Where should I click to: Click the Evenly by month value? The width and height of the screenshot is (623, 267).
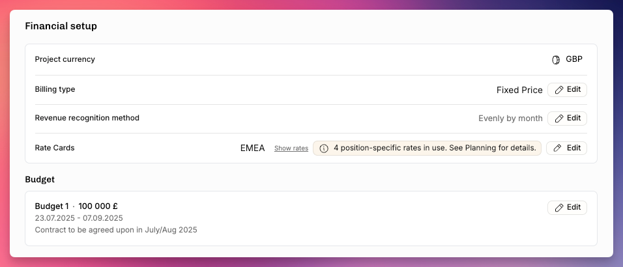coord(510,119)
